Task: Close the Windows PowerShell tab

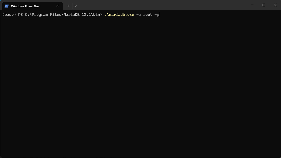Action: coord(57,6)
